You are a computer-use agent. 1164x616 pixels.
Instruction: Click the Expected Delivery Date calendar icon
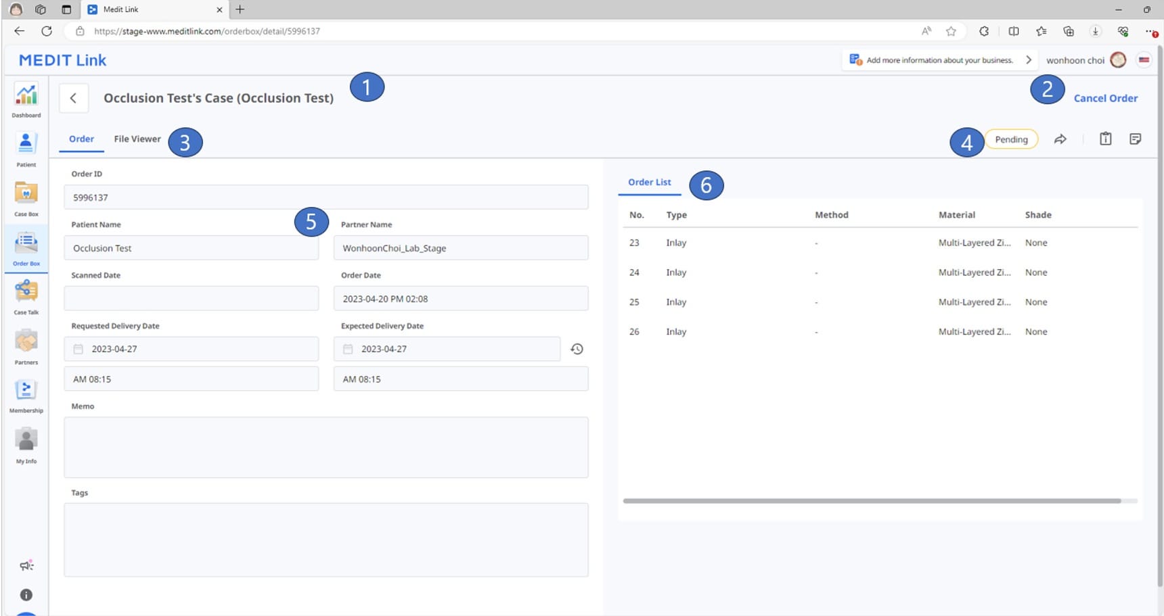pos(348,349)
